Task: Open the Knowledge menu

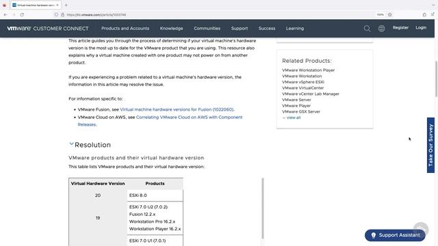Action: (x=171, y=29)
